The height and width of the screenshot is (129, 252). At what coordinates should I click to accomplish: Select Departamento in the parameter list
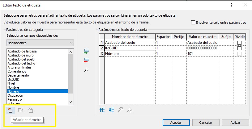[18, 75]
